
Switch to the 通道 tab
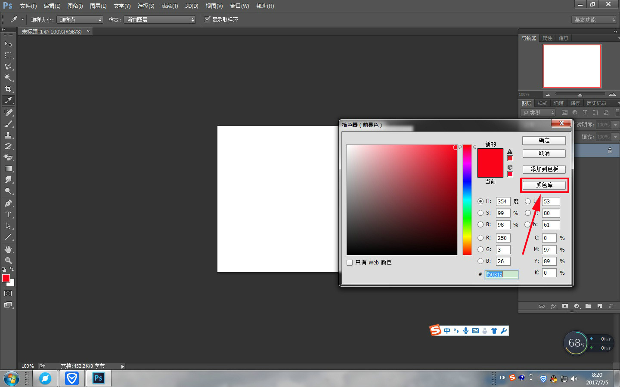559,103
